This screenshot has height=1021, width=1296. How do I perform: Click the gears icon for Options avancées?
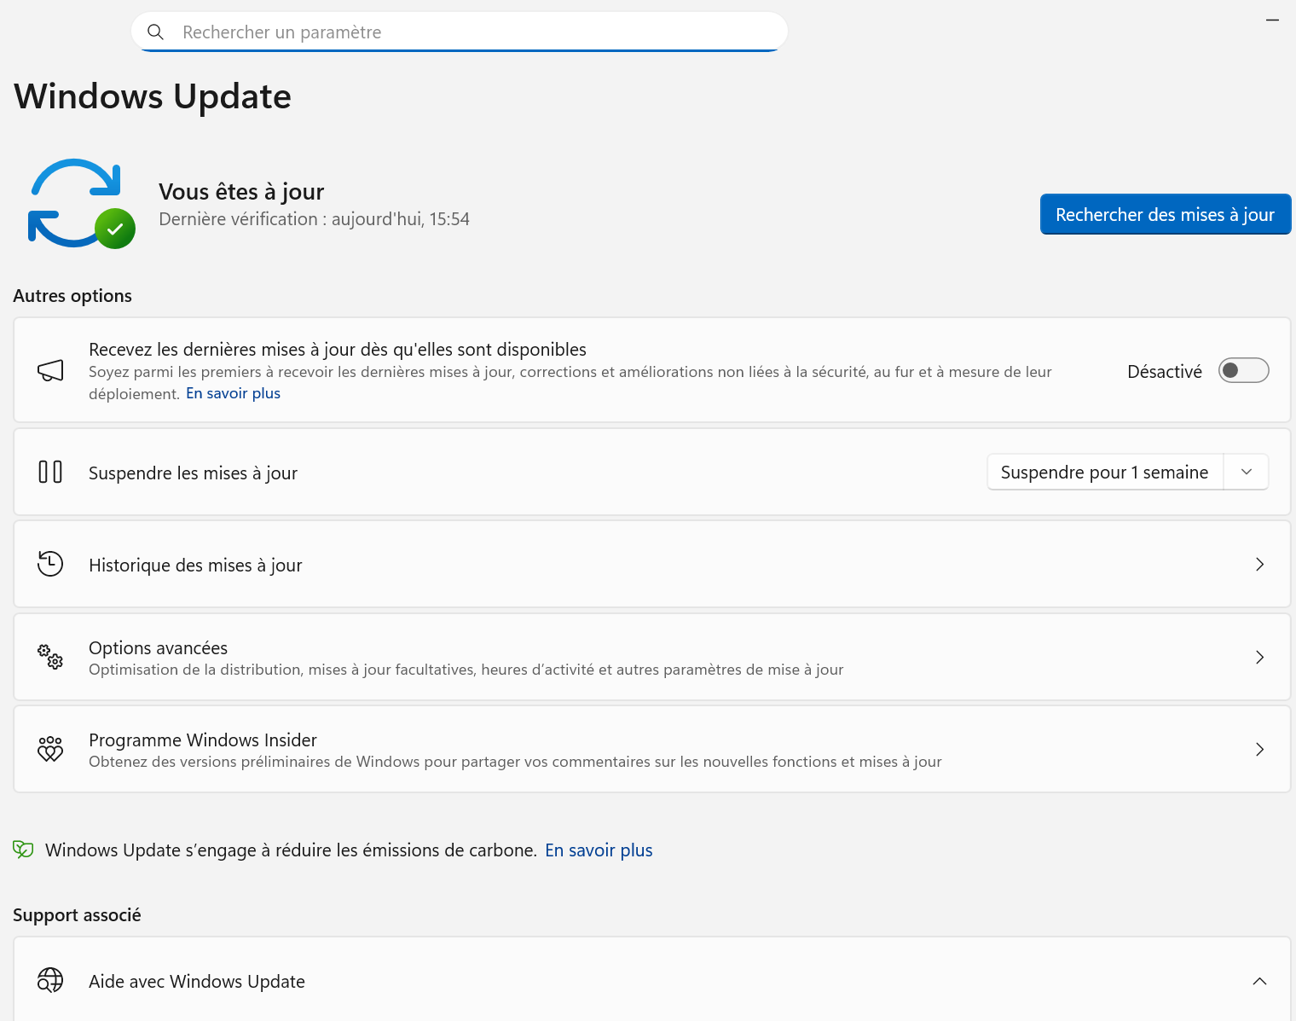point(50,656)
